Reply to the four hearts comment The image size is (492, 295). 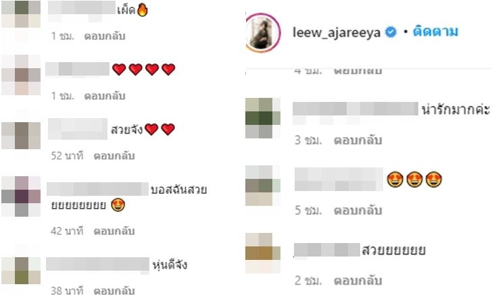[105, 96]
